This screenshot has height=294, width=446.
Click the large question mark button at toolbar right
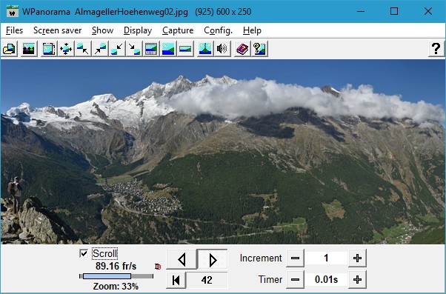pos(436,49)
